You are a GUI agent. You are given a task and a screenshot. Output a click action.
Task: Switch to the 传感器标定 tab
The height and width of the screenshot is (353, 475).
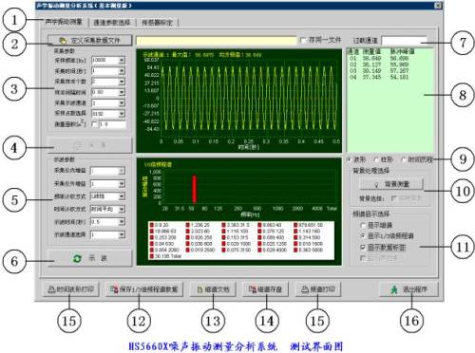point(157,23)
